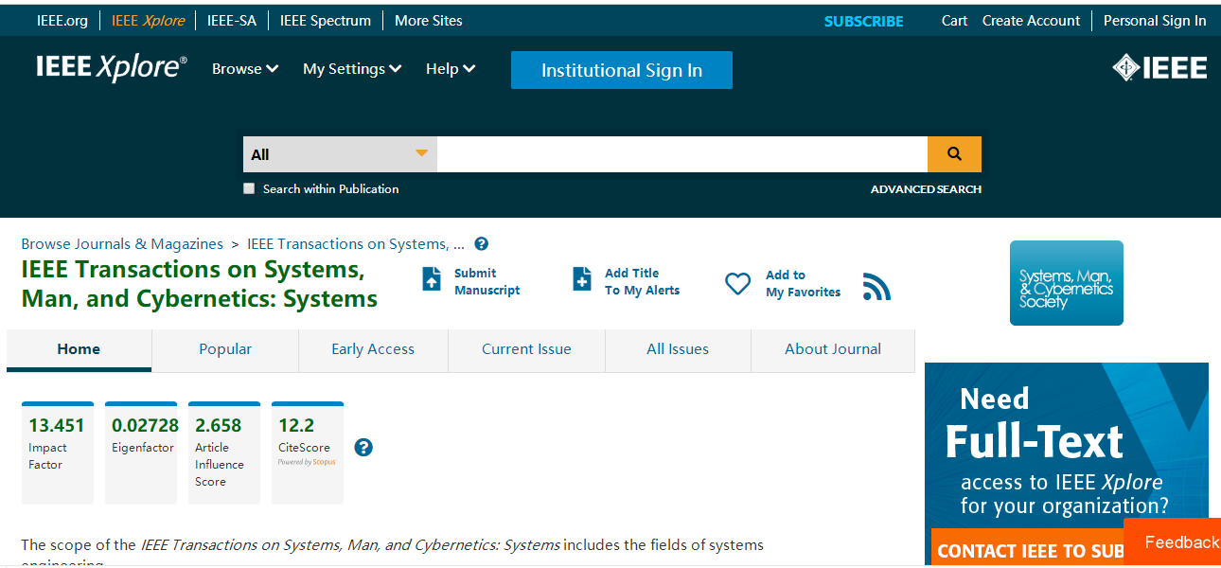
Task: Open the Advanced Search link
Action: click(x=926, y=189)
